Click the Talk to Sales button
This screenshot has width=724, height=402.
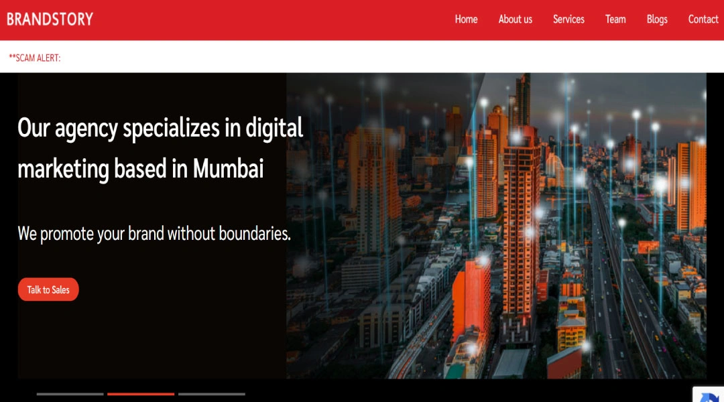[48, 289]
